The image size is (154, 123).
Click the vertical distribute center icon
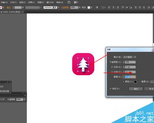coord(140,7)
